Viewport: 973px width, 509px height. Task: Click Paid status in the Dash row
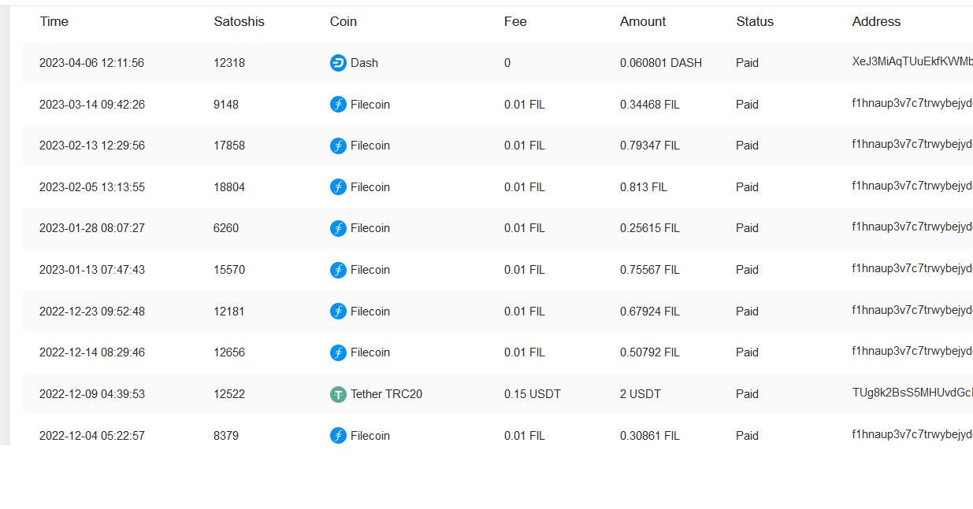(x=748, y=63)
